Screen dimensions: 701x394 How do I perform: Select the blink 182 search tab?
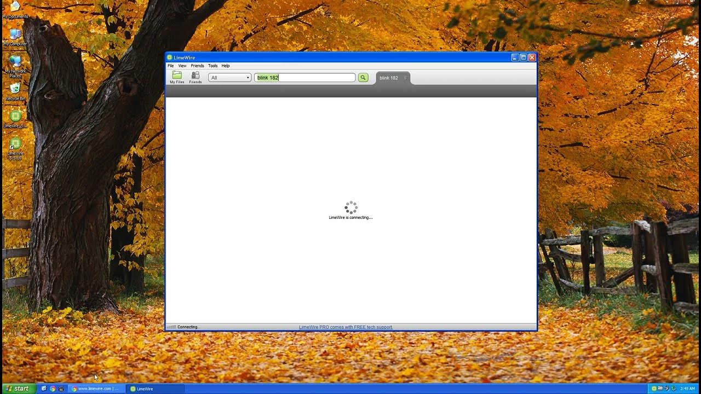point(393,78)
